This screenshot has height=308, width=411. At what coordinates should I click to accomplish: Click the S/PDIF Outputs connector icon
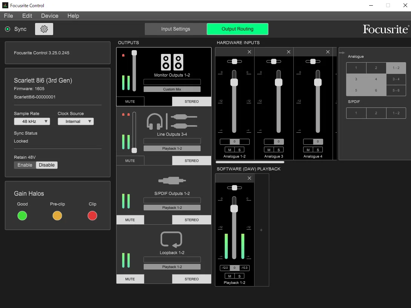pyautogui.click(x=172, y=181)
